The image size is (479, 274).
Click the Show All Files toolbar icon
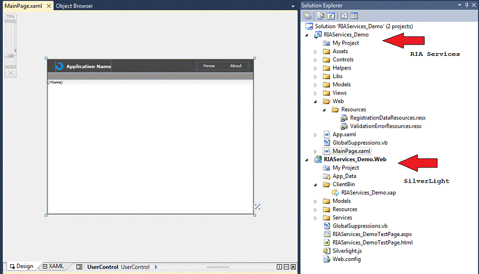pyautogui.click(x=321, y=16)
